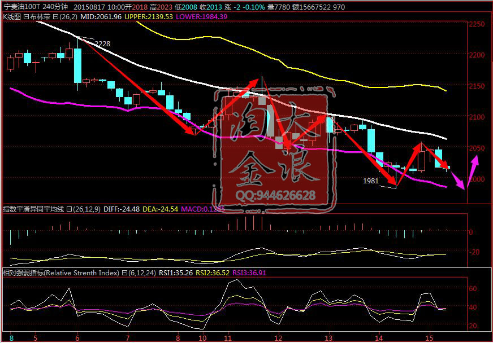Viewport: 493px width, 343px height.
Task: Select the yellow UPPER:2139.53 band value
Action: point(149,17)
